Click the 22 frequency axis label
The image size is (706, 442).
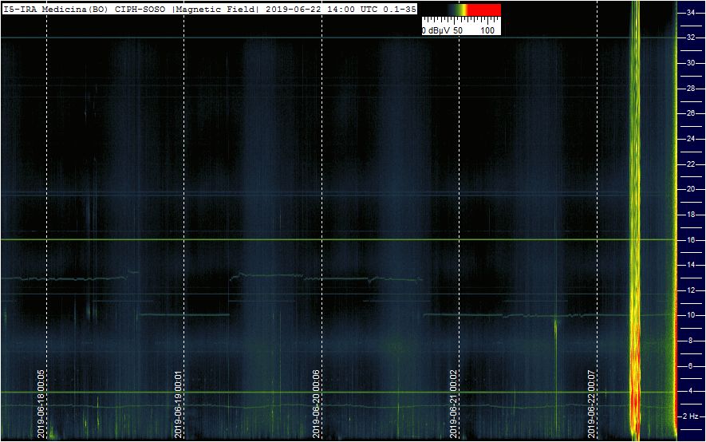point(691,164)
